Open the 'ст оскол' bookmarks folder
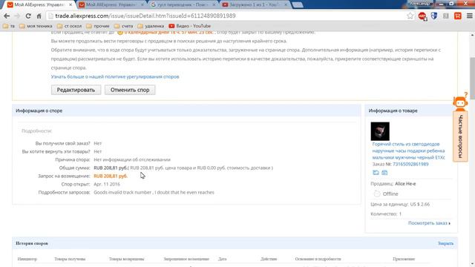This screenshot has height=267, width=475. tap(69, 26)
